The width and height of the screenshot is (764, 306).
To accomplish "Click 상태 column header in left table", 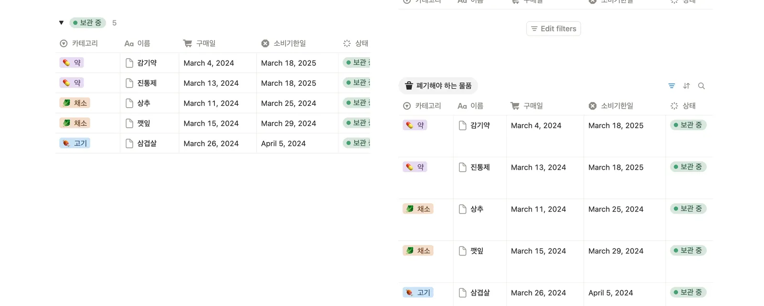I will click(x=356, y=43).
